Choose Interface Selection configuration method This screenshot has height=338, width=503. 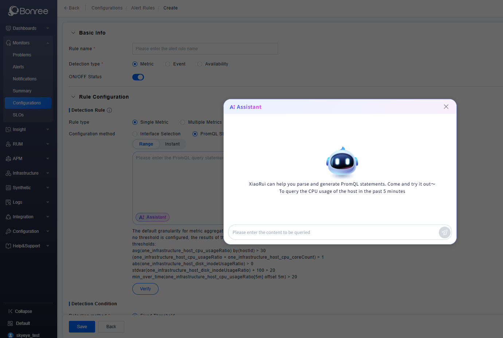(135, 134)
